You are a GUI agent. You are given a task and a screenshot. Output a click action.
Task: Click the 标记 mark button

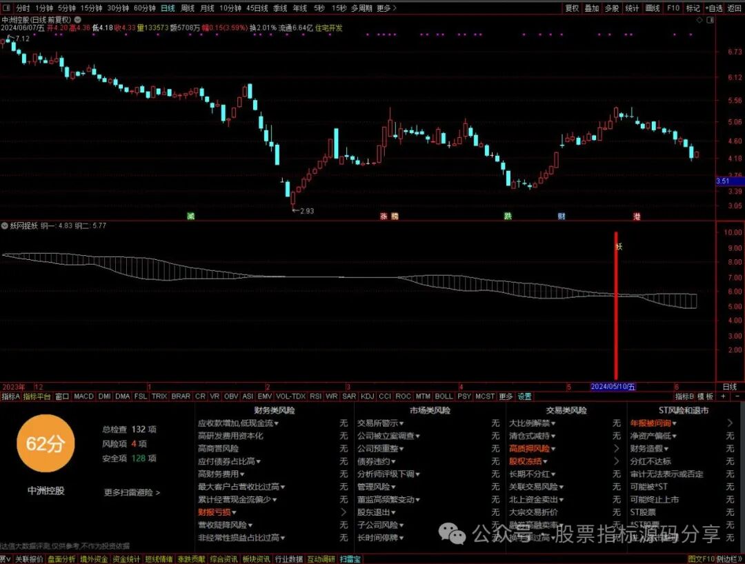693,8
